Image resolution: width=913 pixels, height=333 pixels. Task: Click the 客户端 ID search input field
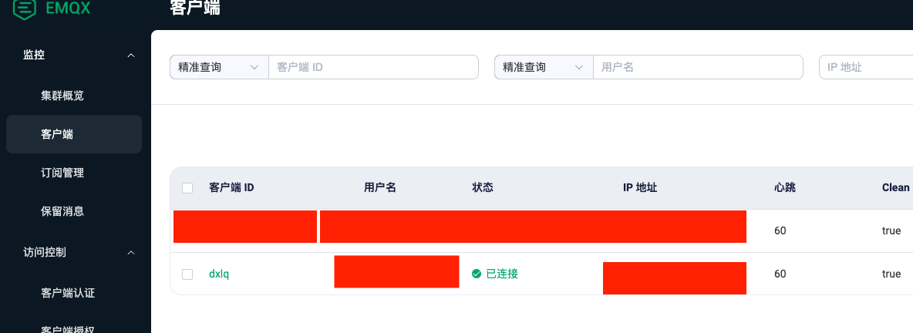(373, 67)
